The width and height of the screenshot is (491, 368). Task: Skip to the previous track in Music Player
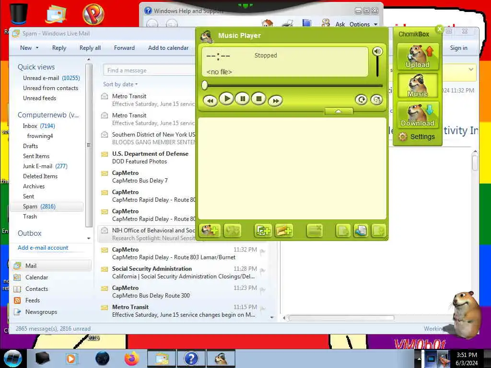click(210, 101)
